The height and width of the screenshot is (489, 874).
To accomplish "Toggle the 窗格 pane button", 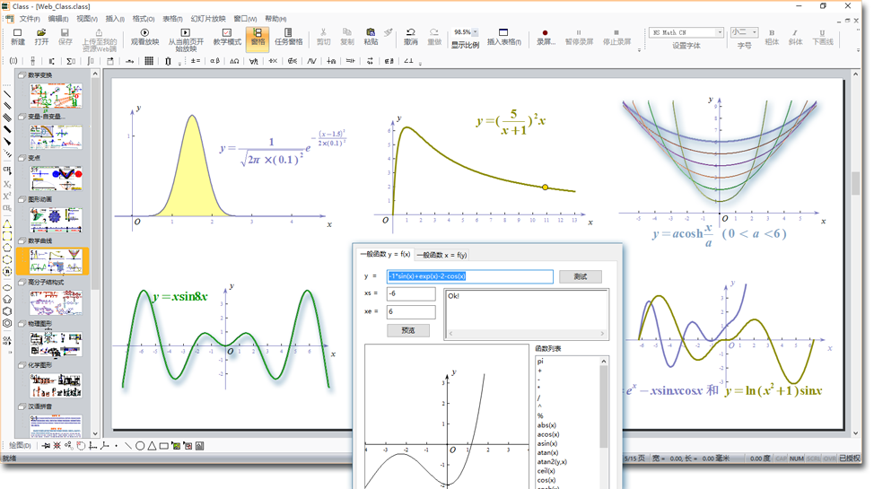I will point(258,36).
